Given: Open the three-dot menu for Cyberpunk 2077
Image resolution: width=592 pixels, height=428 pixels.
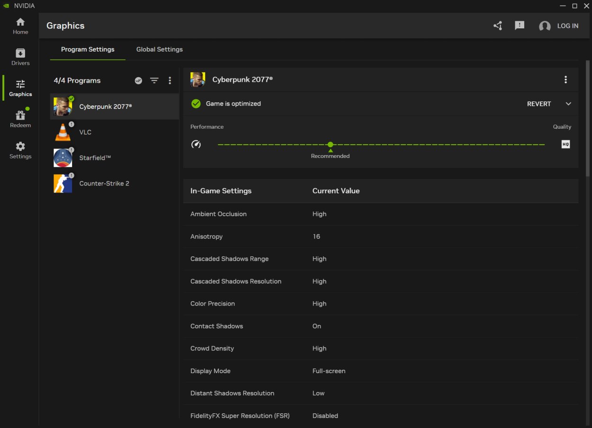Looking at the screenshot, I should (566, 79).
